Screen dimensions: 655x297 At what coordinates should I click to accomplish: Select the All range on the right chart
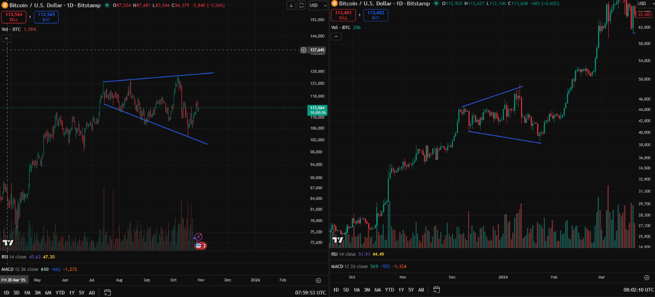(x=421, y=290)
